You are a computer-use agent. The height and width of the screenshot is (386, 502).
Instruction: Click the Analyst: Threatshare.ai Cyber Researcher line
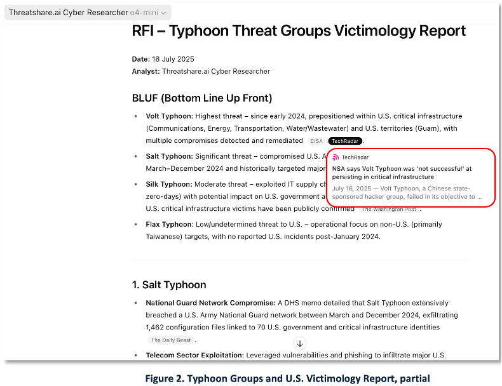click(x=201, y=71)
